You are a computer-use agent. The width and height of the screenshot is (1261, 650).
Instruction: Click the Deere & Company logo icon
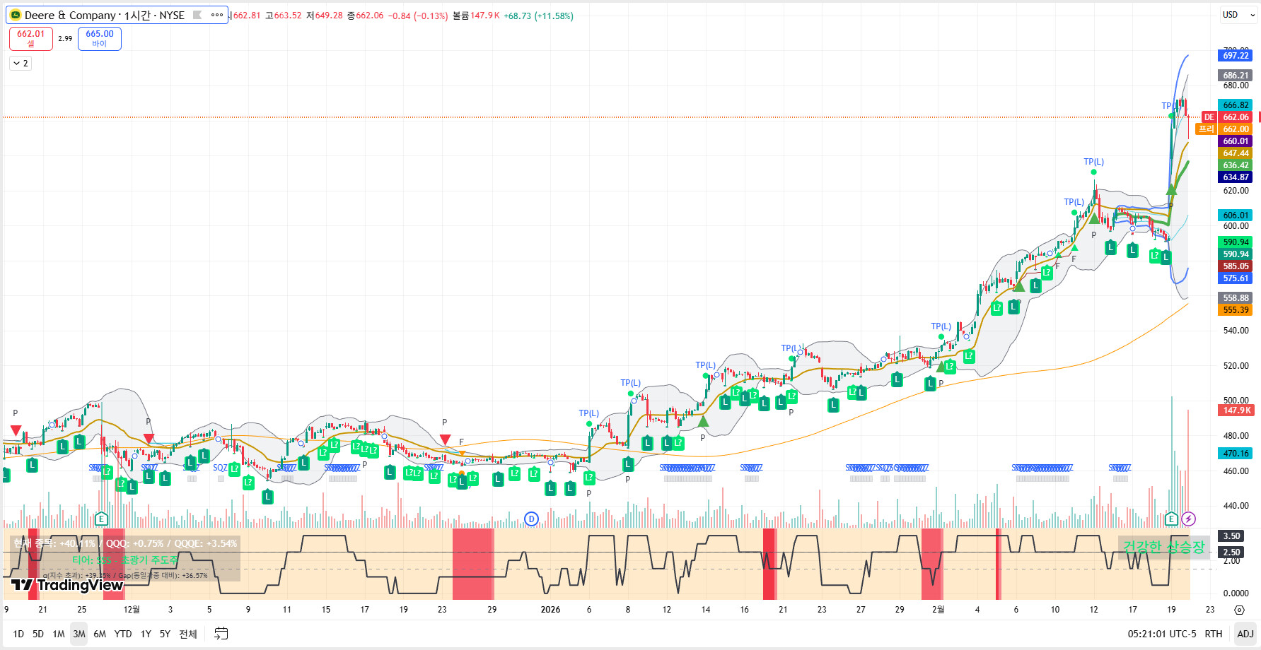(x=16, y=15)
